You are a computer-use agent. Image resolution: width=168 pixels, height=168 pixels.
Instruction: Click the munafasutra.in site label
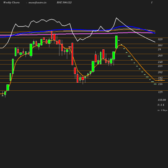coord(37,2)
